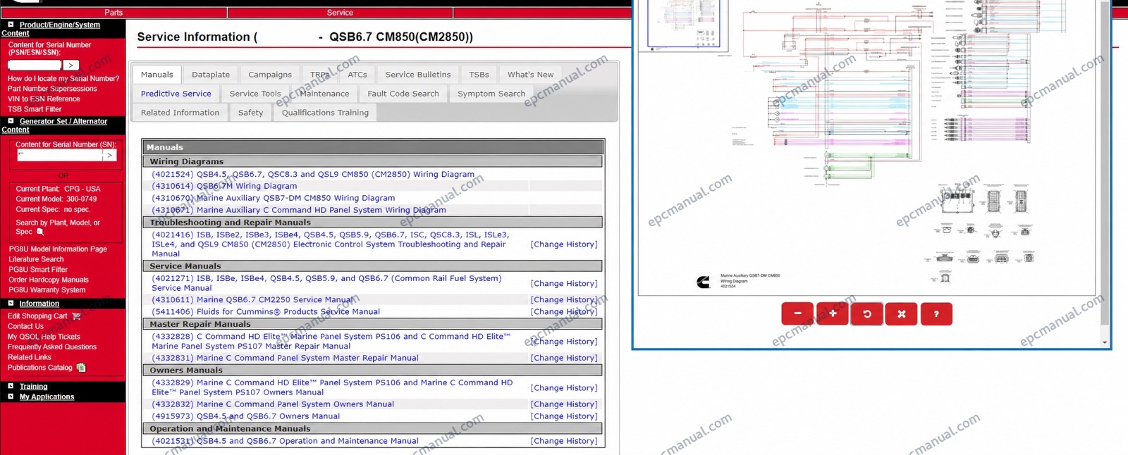Select the Manuals tab
Screen dimensions: 1128x455
157,75
